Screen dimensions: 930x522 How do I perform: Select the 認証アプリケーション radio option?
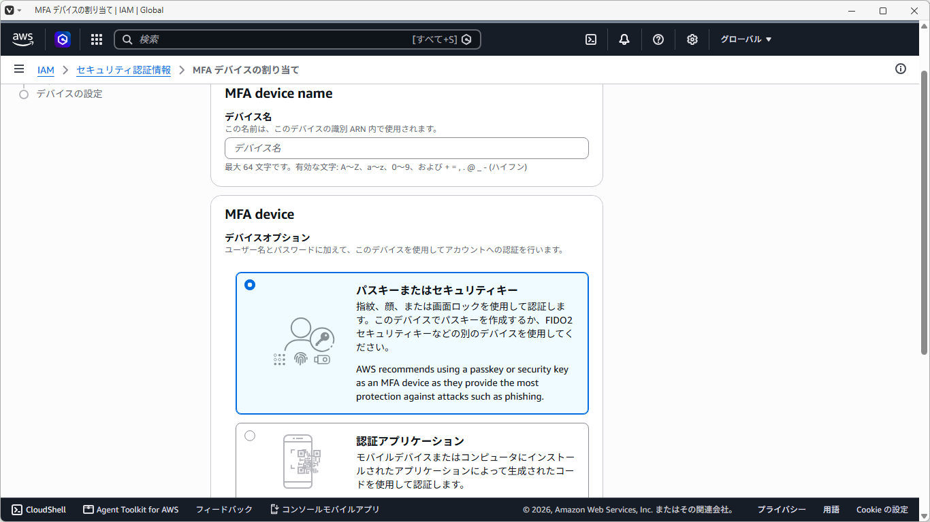[250, 436]
